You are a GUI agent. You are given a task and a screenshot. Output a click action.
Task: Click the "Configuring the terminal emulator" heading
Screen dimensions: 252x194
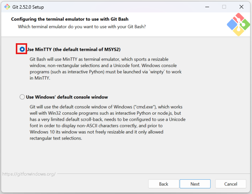[72, 19]
